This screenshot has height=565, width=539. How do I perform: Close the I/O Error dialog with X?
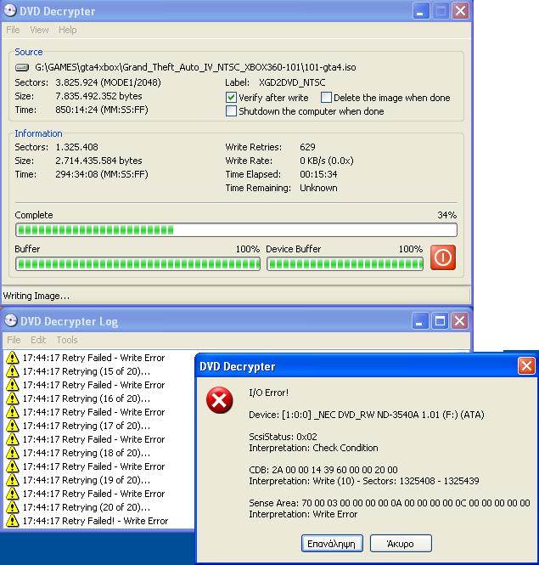[x=526, y=366]
